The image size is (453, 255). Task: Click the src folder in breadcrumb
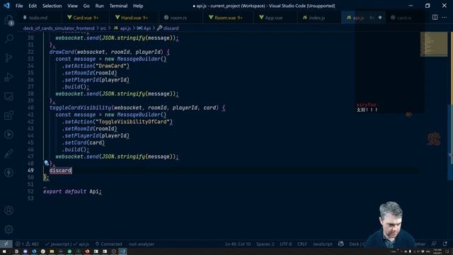click(x=103, y=28)
